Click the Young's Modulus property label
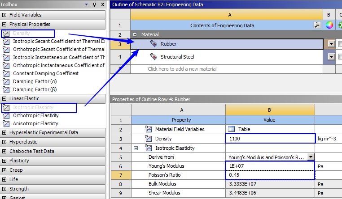The width and height of the screenshot is (342, 199). (166, 166)
